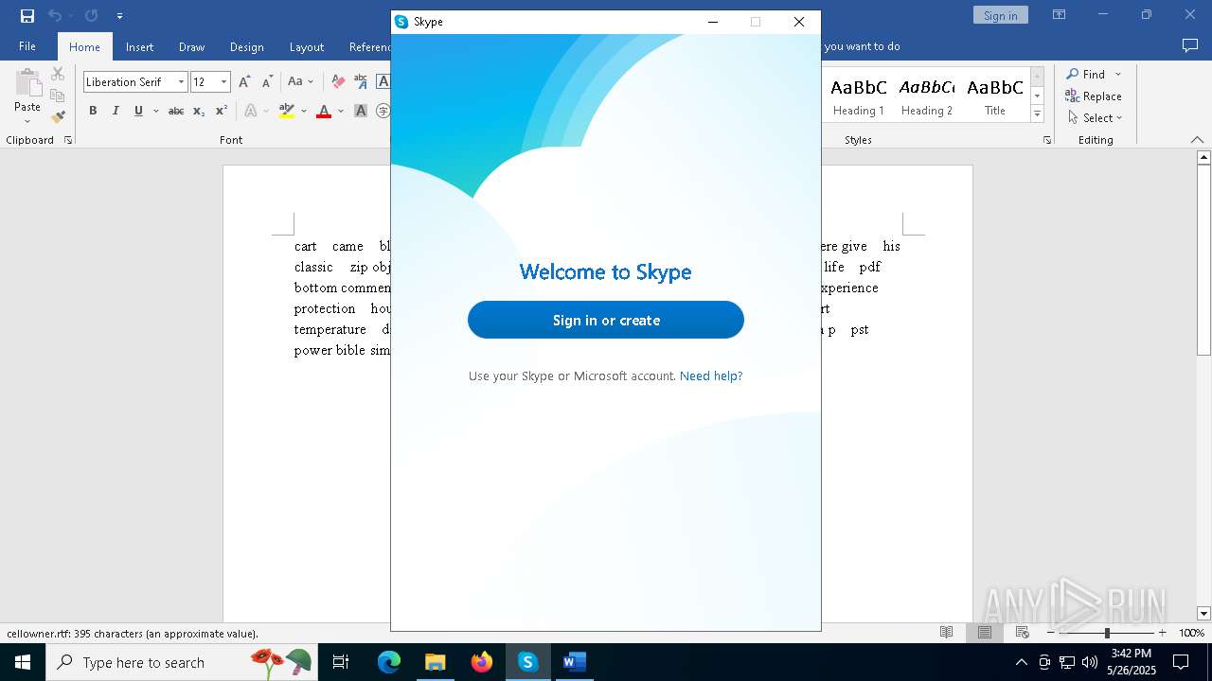Toggle Subscript formatting
1212x681 pixels.
pyautogui.click(x=199, y=111)
